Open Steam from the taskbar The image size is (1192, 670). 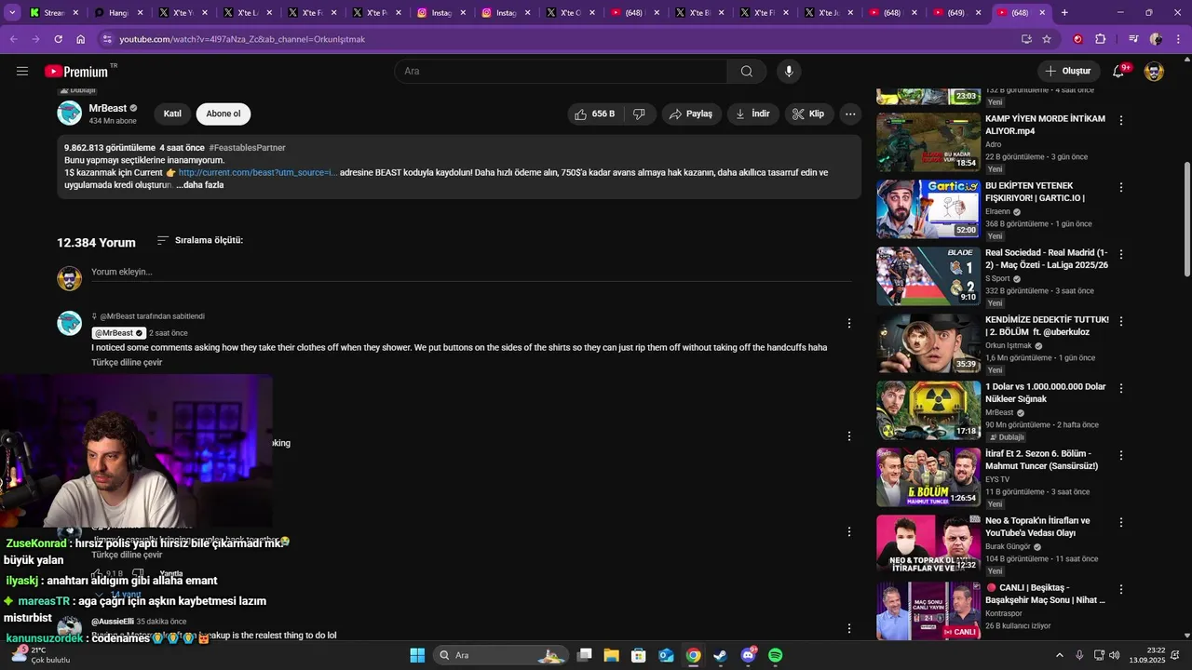[720, 655]
